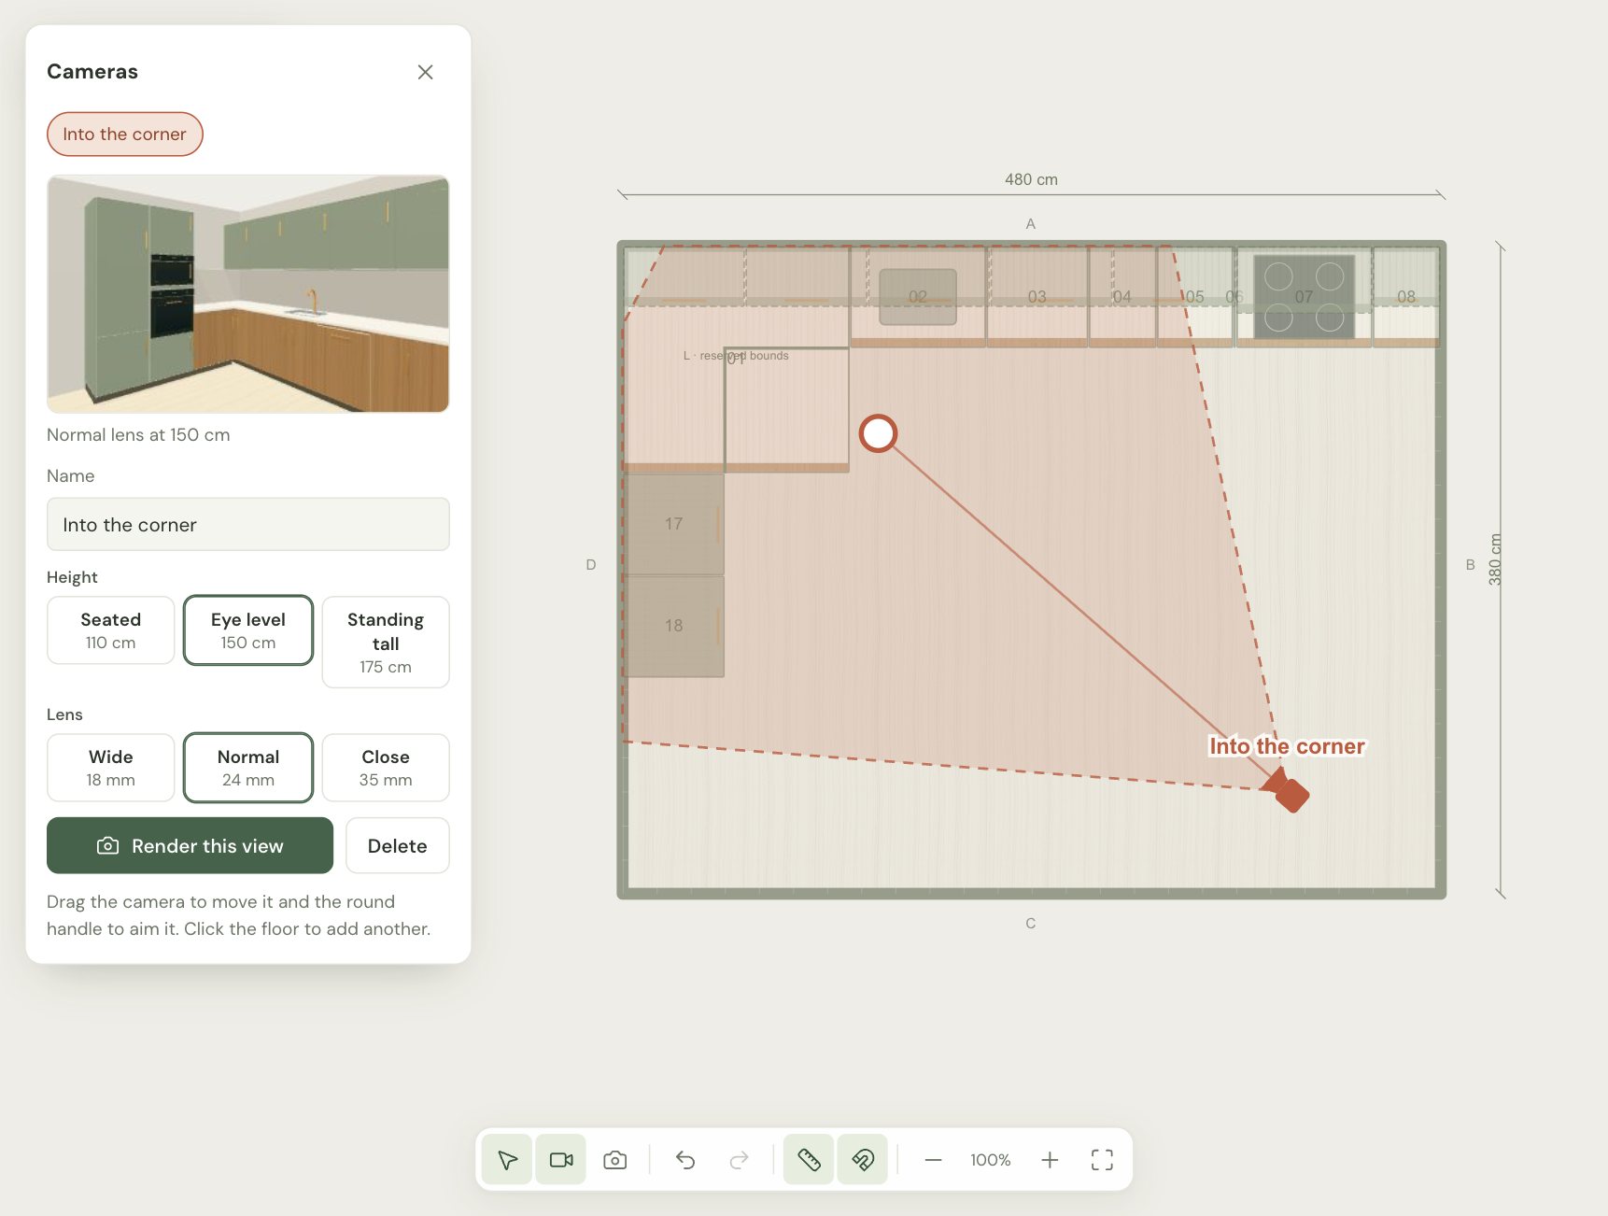Select cabinet 18 on the floor plan

pos(674,626)
